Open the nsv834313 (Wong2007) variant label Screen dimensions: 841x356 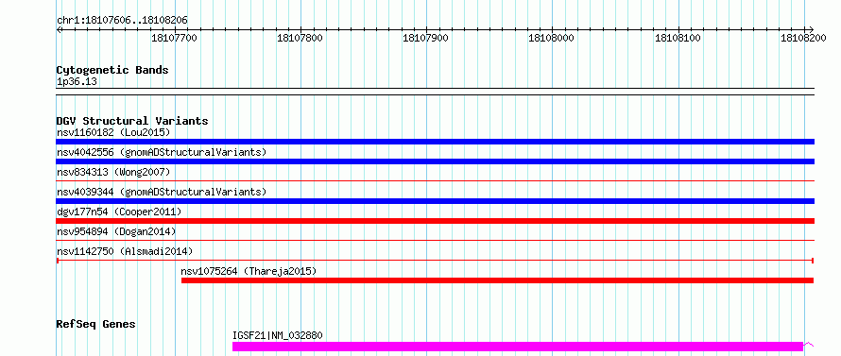(x=113, y=172)
